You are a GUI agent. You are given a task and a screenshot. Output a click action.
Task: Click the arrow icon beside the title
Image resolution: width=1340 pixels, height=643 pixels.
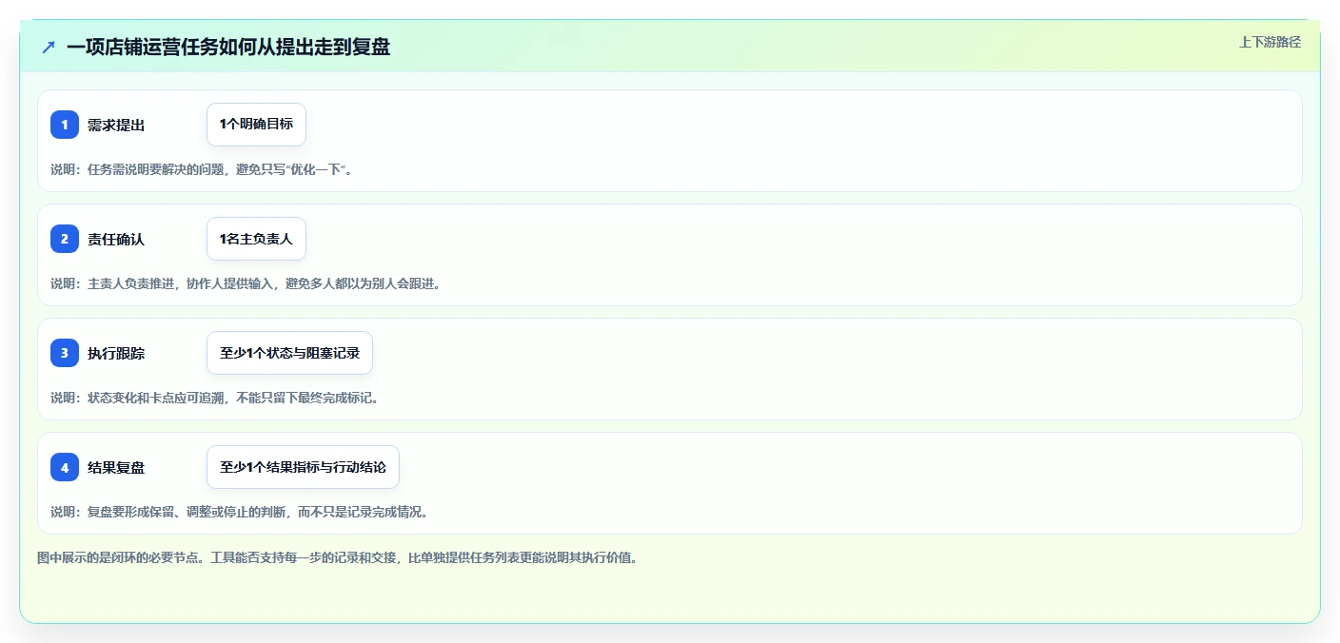(x=49, y=47)
